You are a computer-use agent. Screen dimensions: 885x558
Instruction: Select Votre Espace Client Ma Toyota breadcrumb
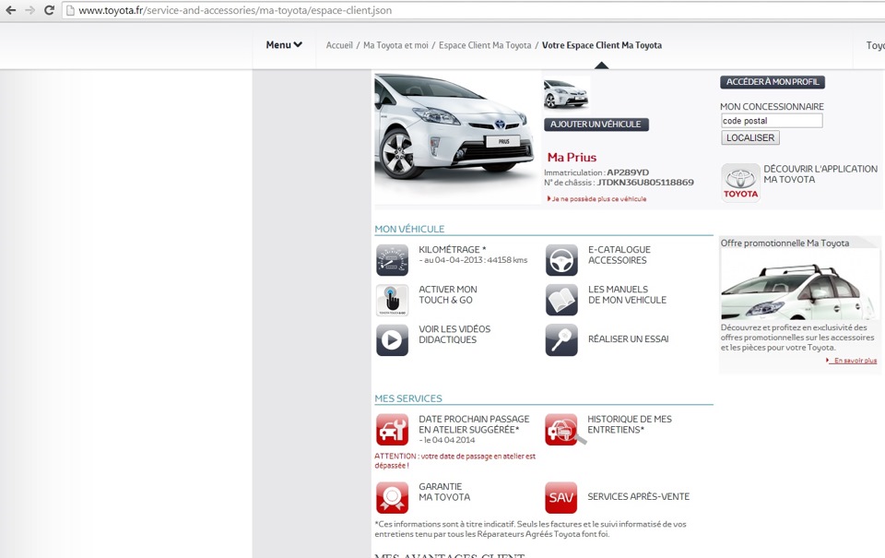click(602, 45)
